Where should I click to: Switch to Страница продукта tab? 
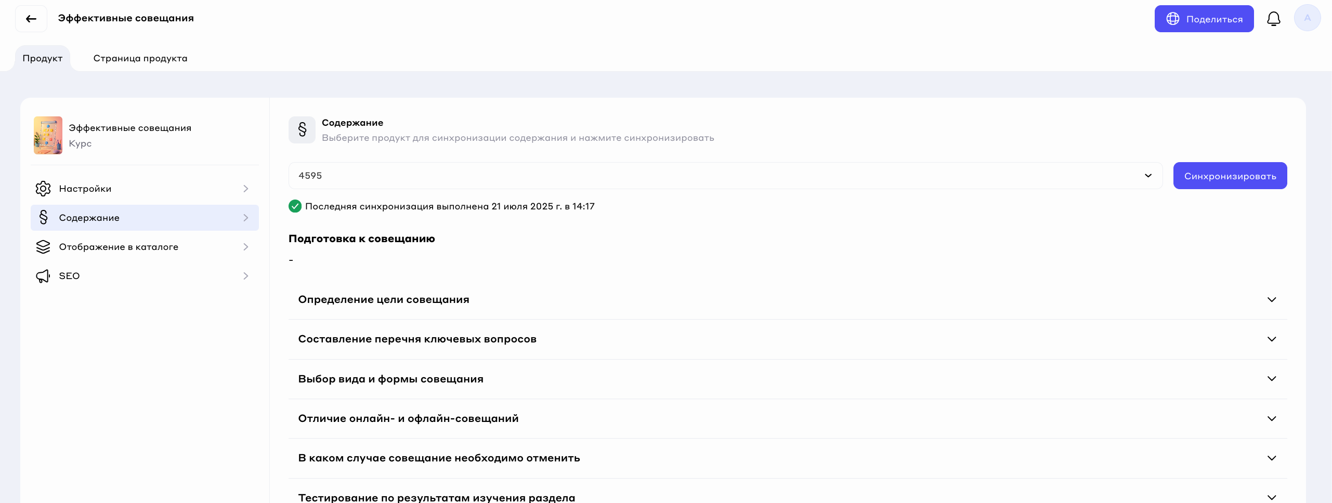pyautogui.click(x=140, y=58)
